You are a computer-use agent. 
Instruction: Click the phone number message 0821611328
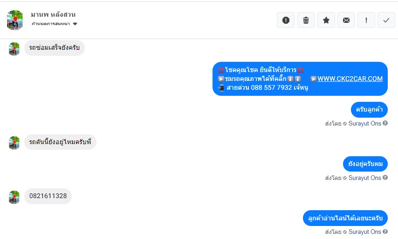(48, 196)
